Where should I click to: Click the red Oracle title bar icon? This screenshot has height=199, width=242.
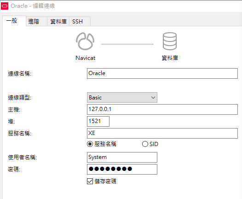tap(5, 6)
